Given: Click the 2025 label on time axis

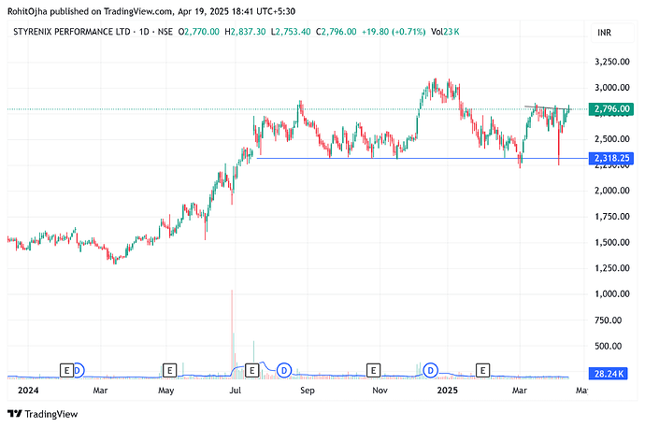Looking at the screenshot, I should (x=447, y=390).
